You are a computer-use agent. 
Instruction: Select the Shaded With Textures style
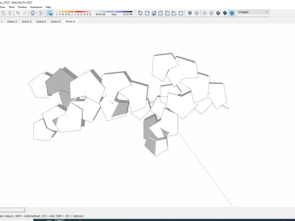225,14
